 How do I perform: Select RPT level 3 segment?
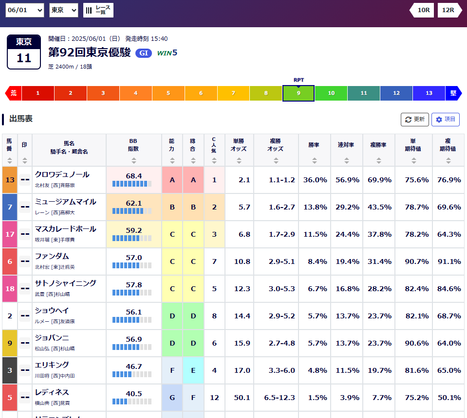click(103, 93)
